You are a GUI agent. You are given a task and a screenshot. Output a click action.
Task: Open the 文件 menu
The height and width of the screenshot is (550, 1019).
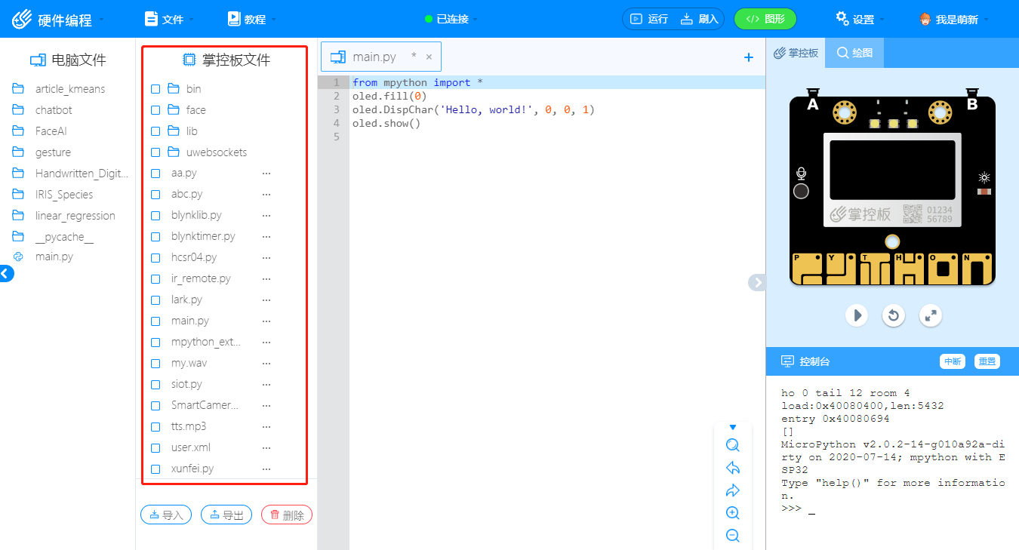pyautogui.click(x=169, y=19)
